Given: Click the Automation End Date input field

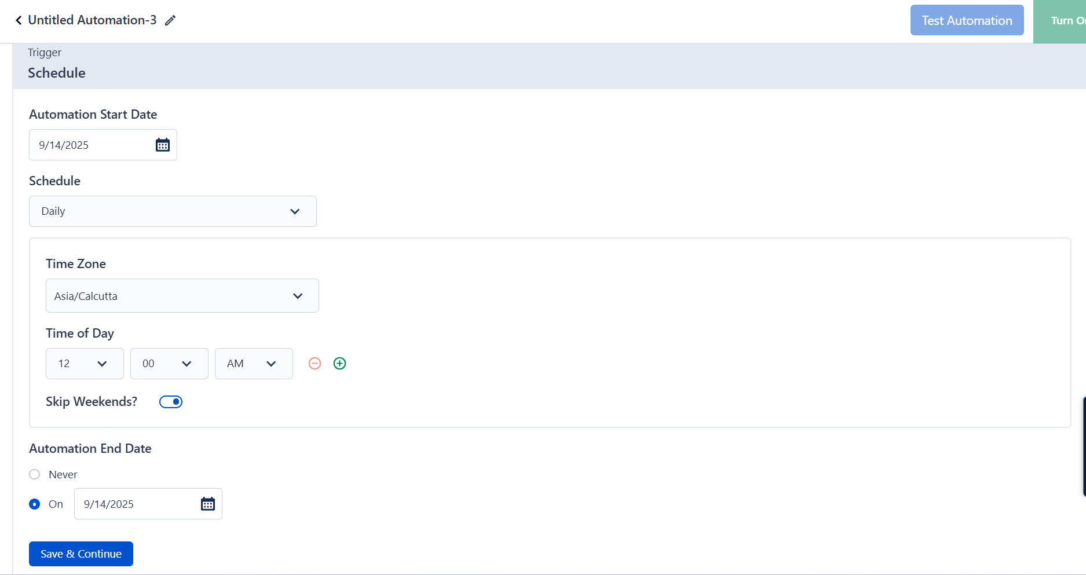Looking at the screenshot, I should pos(136,504).
